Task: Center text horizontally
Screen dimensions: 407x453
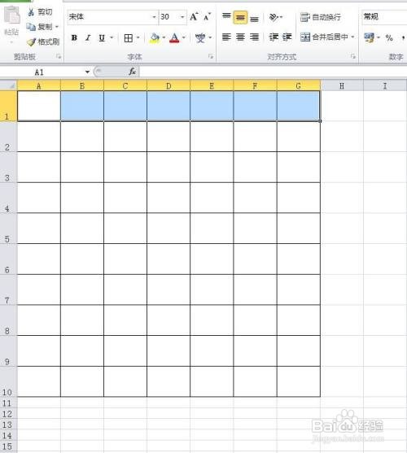Action: 240,37
